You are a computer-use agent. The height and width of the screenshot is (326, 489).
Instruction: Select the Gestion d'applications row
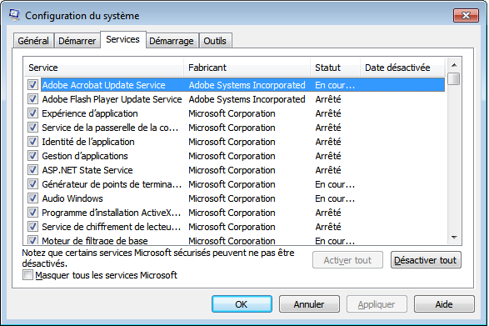point(235,156)
